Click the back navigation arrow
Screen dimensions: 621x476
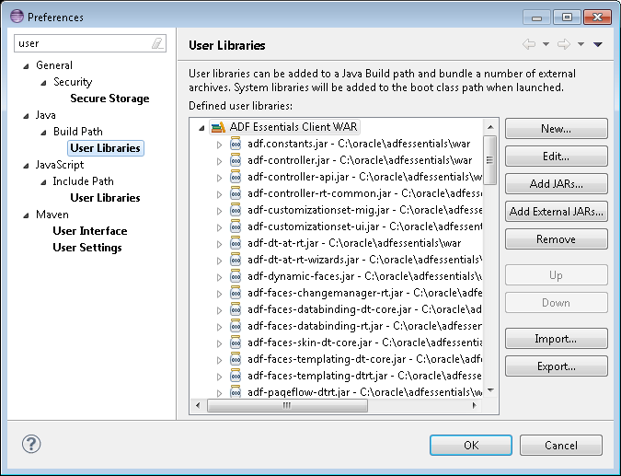[529, 44]
